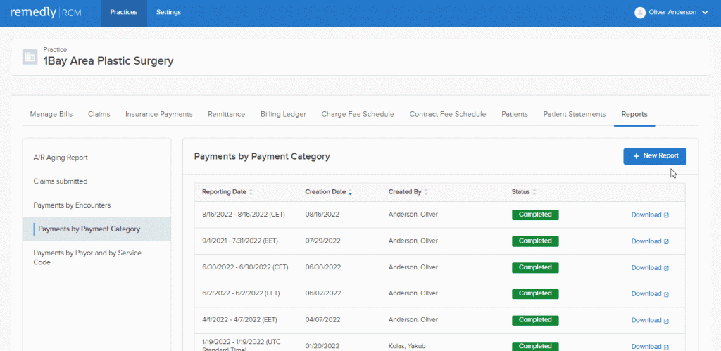
Task: Select Payments by Payment Category report
Action: (96, 229)
